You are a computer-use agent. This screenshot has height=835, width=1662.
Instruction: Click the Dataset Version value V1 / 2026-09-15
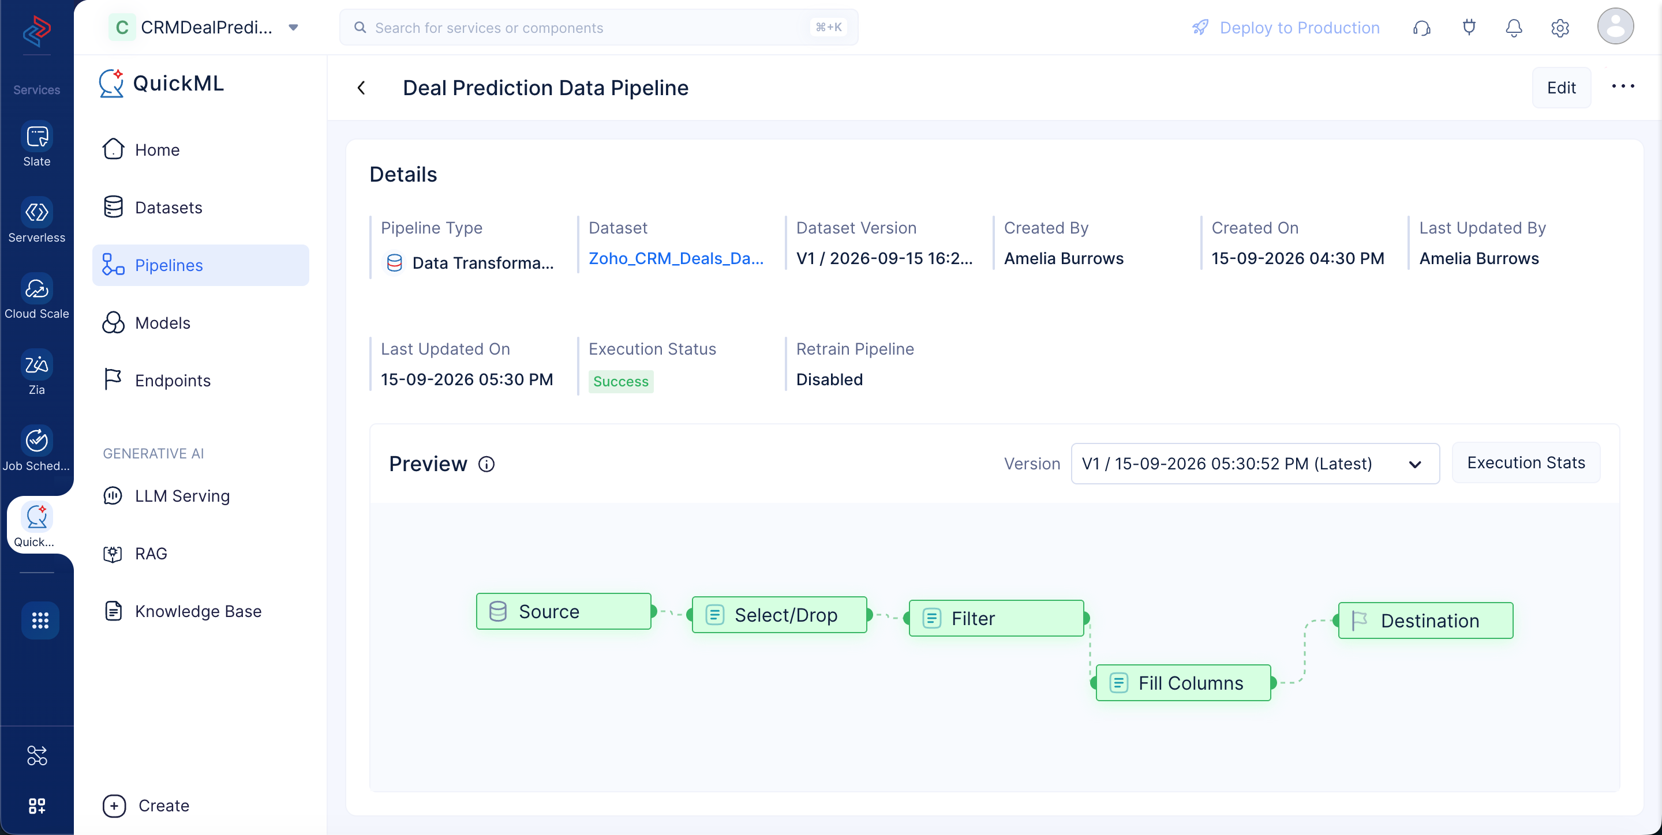884,258
